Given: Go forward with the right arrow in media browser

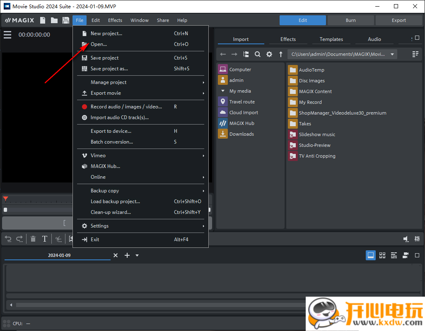Looking at the screenshot, I should [x=234, y=54].
